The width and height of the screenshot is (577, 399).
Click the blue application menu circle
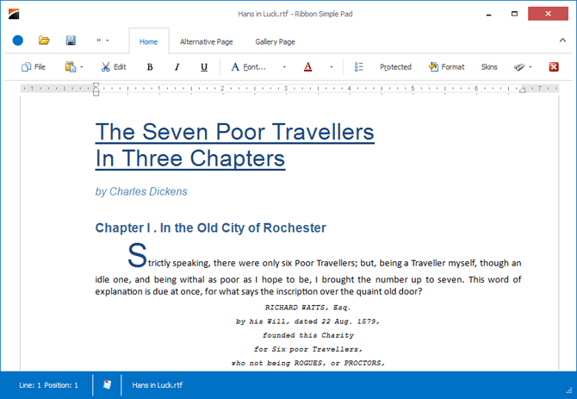[17, 41]
